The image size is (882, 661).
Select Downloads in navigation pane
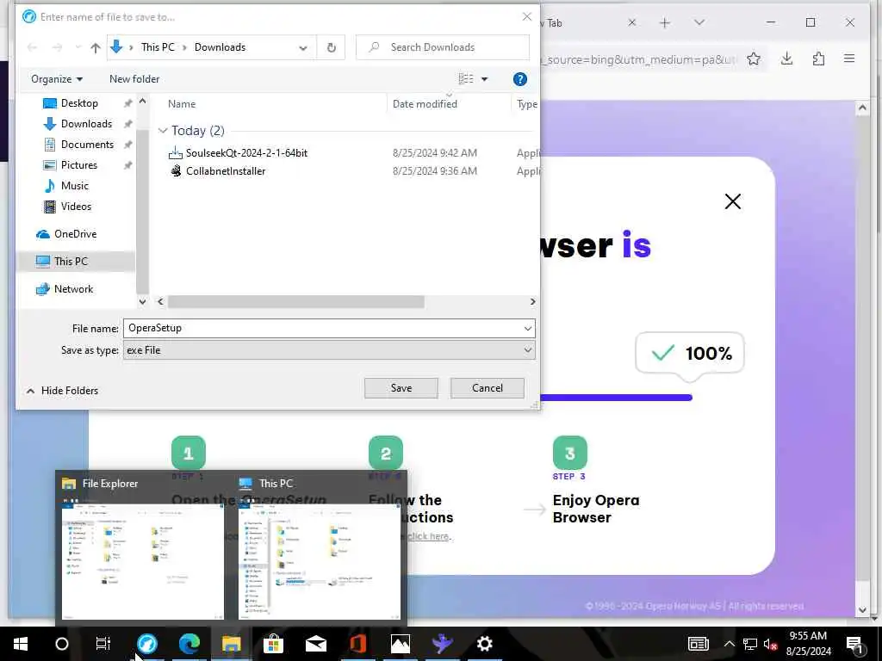tap(86, 124)
